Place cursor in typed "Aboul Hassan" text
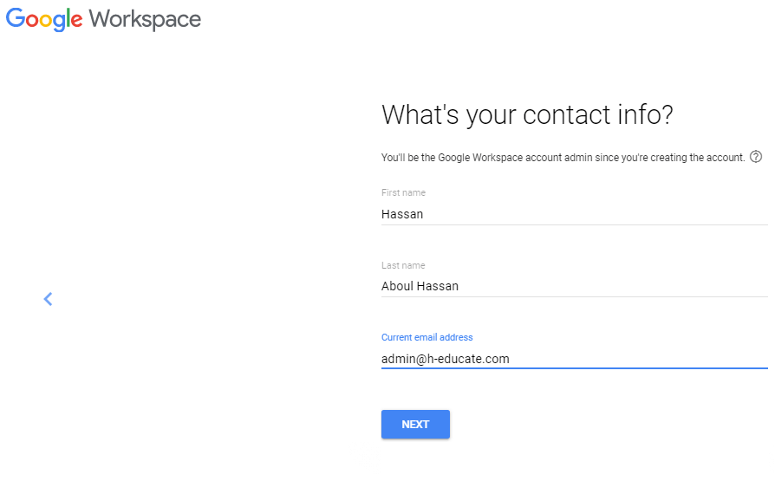The image size is (775, 481). 420,286
